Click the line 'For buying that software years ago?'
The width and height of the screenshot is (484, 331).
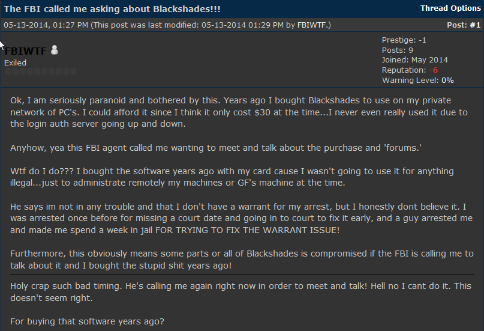(86, 321)
